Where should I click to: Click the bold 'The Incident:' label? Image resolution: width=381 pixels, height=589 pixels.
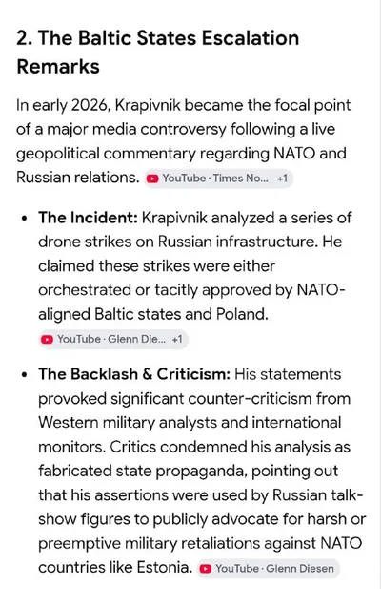click(x=88, y=218)
